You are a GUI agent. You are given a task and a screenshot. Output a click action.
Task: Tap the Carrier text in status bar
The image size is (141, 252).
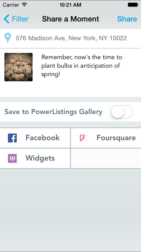[x=11, y=5]
